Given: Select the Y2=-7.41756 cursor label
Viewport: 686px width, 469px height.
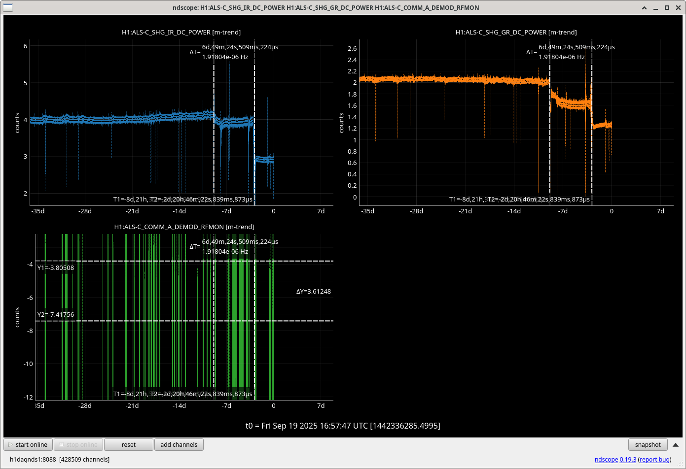Looking at the screenshot, I should [x=56, y=315].
